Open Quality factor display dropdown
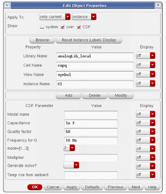The width and height of the screenshot is (166, 194). tap(146, 131)
